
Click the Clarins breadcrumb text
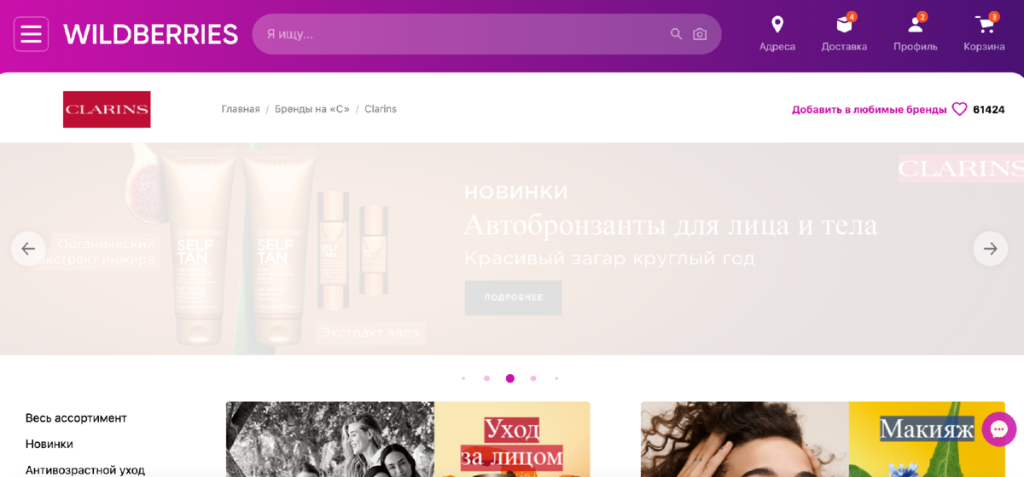tap(381, 109)
